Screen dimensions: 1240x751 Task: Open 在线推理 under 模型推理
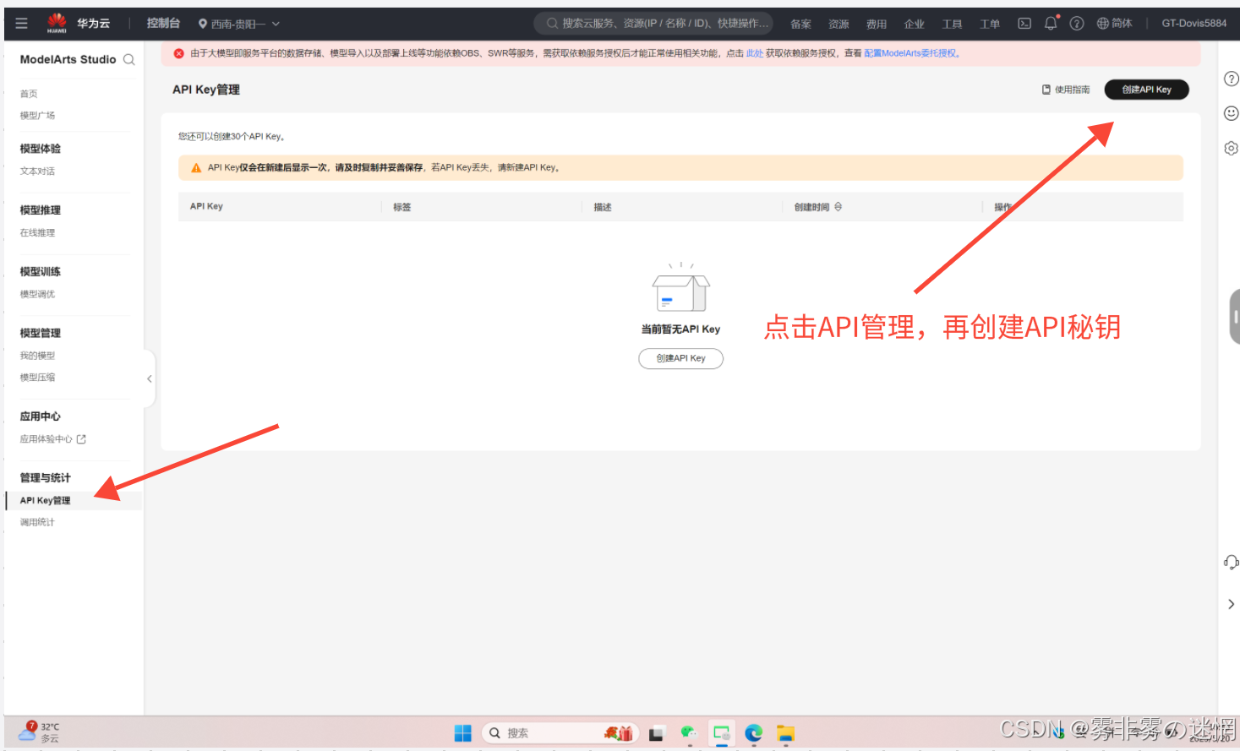pos(37,233)
